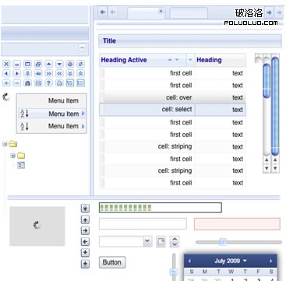Click the pin icon in tool grid
The width and height of the screenshot is (286, 281).
click(27, 73)
